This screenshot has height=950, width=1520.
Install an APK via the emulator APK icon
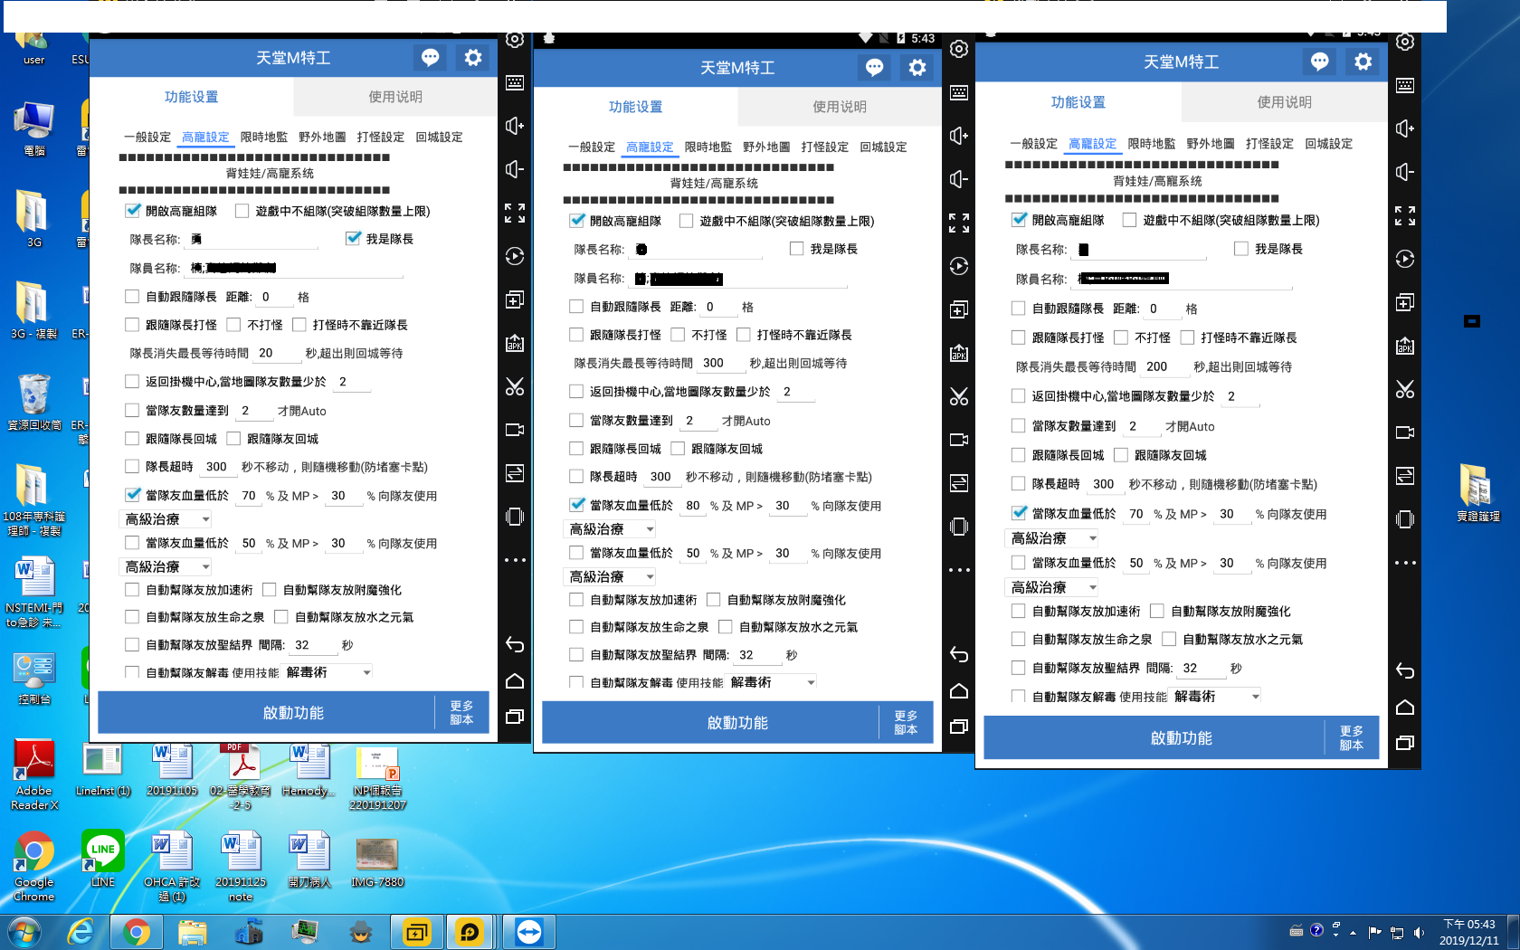pyautogui.click(x=515, y=345)
